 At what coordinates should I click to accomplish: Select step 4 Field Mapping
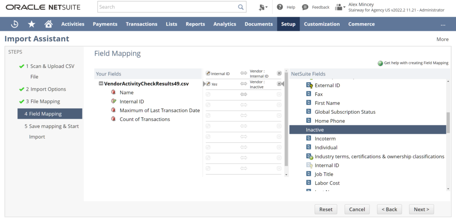tap(50, 114)
